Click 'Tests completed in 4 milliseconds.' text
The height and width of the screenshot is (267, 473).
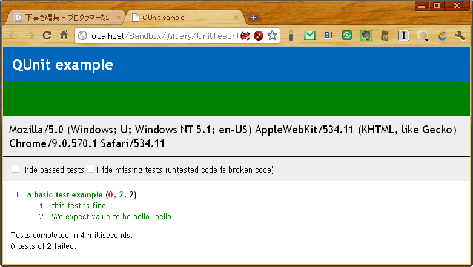[x=72, y=235]
